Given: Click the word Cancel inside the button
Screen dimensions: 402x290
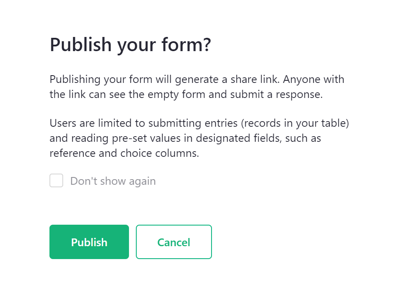Looking at the screenshot, I should coord(174,242).
